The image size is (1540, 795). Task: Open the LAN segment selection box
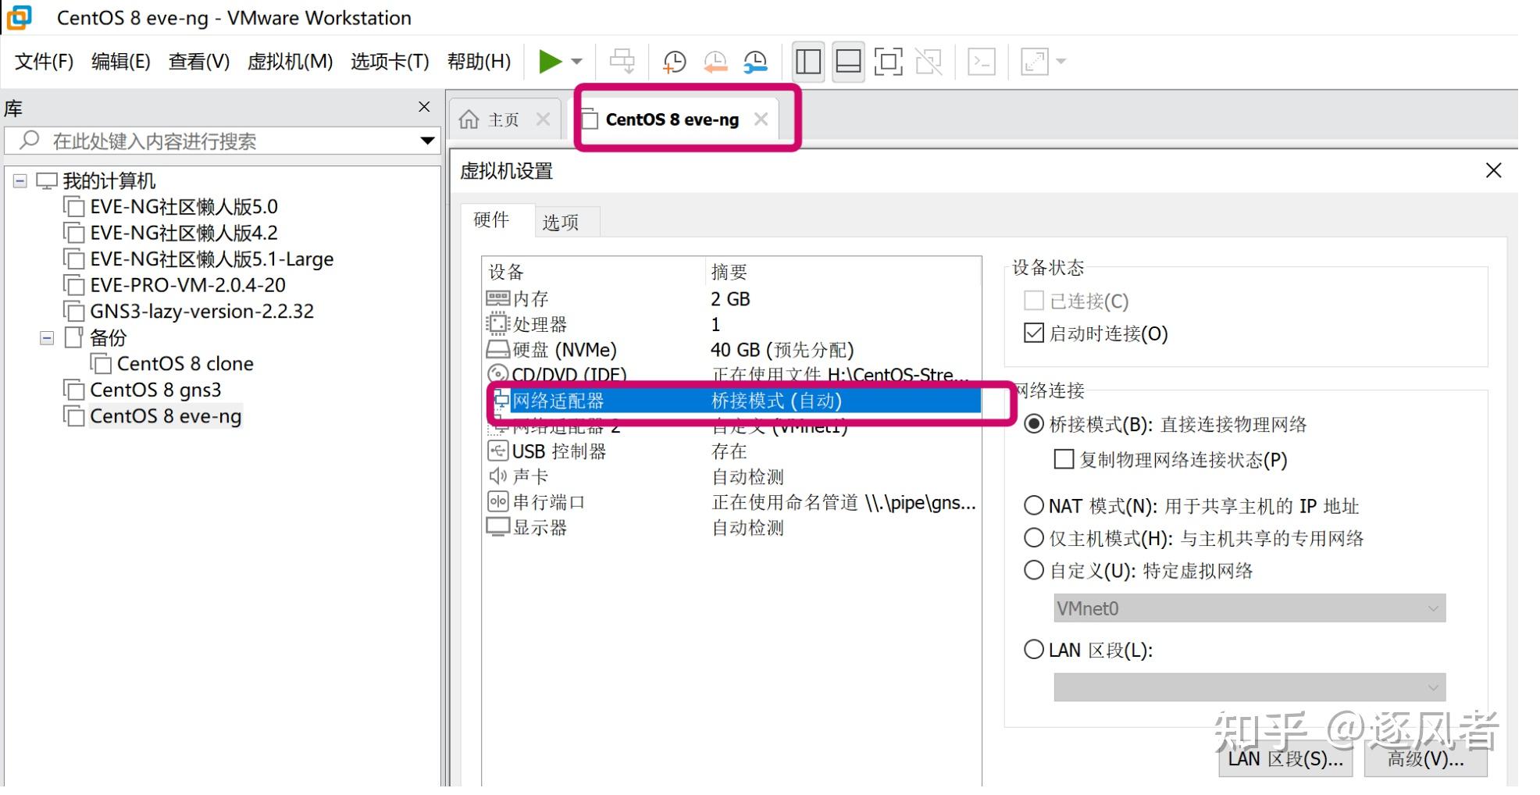click(1247, 687)
